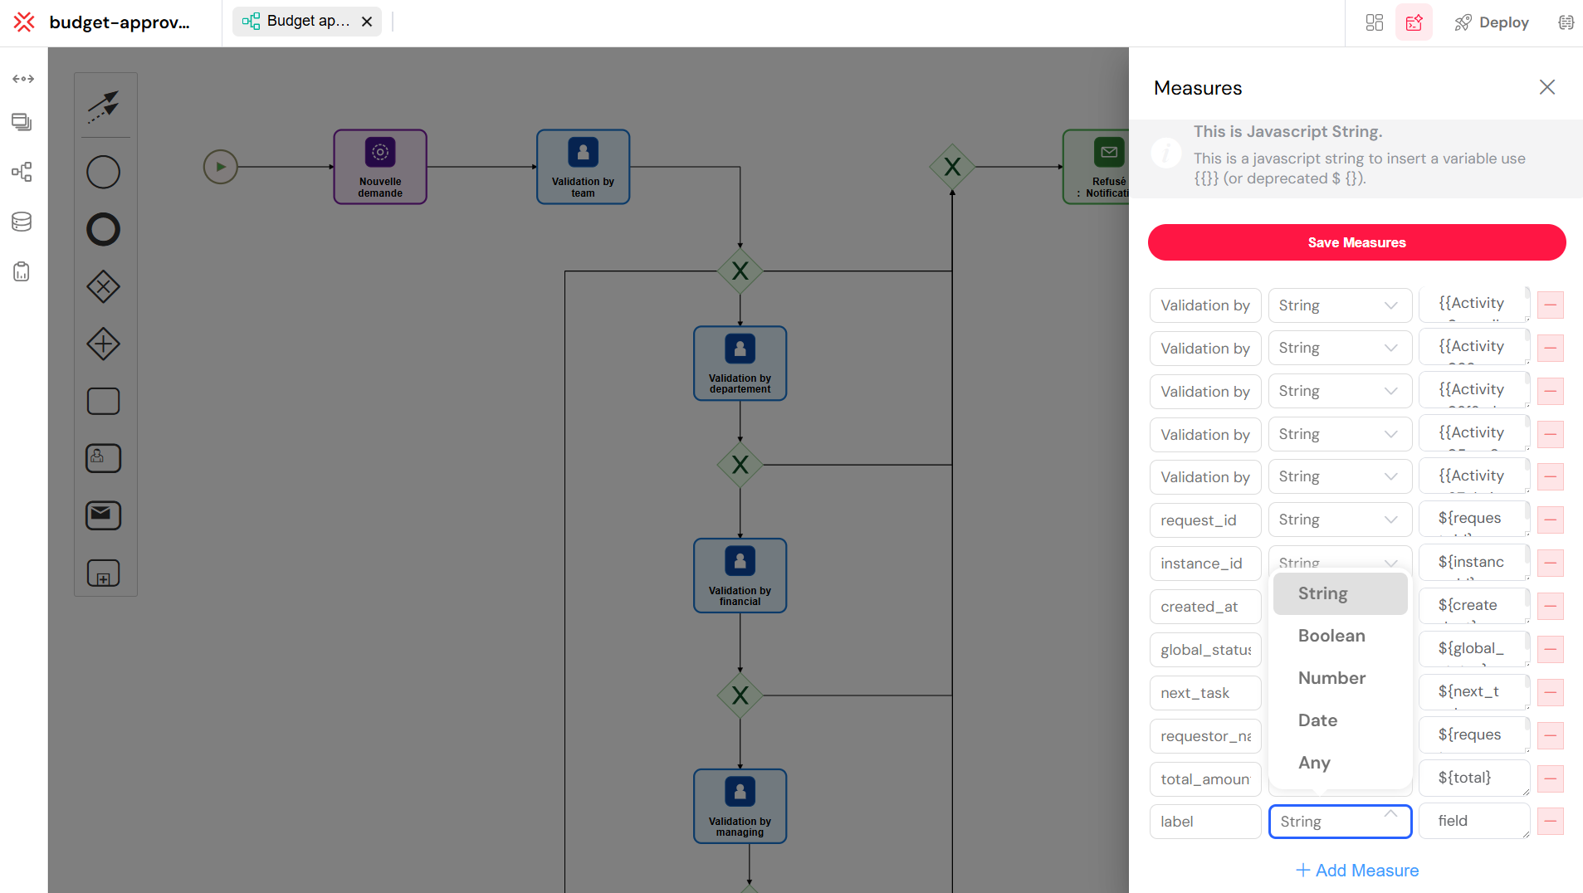Click the field input next to label measure
The image size is (1583, 893).
[x=1473, y=821]
